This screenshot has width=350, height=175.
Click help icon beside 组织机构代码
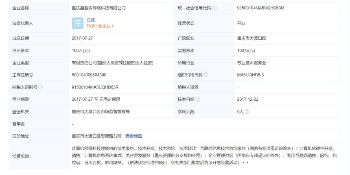[x=206, y=75]
